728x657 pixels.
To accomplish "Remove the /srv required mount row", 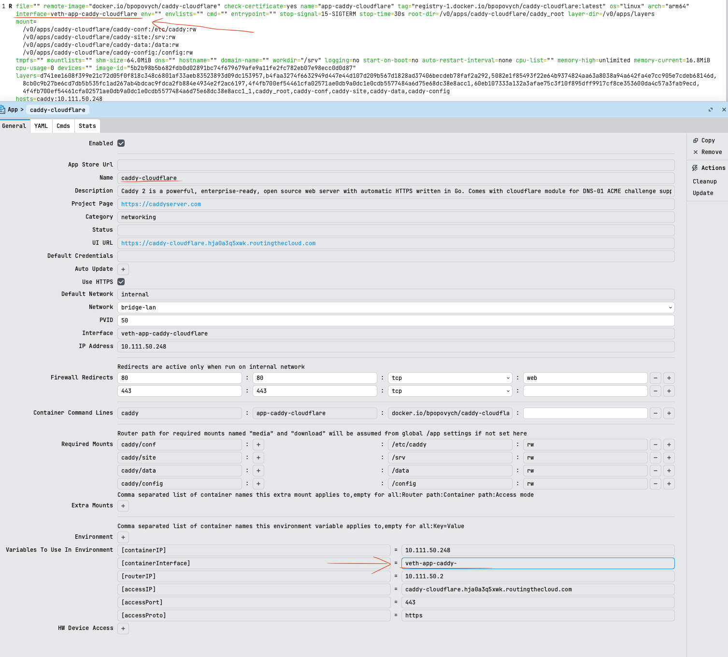I will (656, 458).
